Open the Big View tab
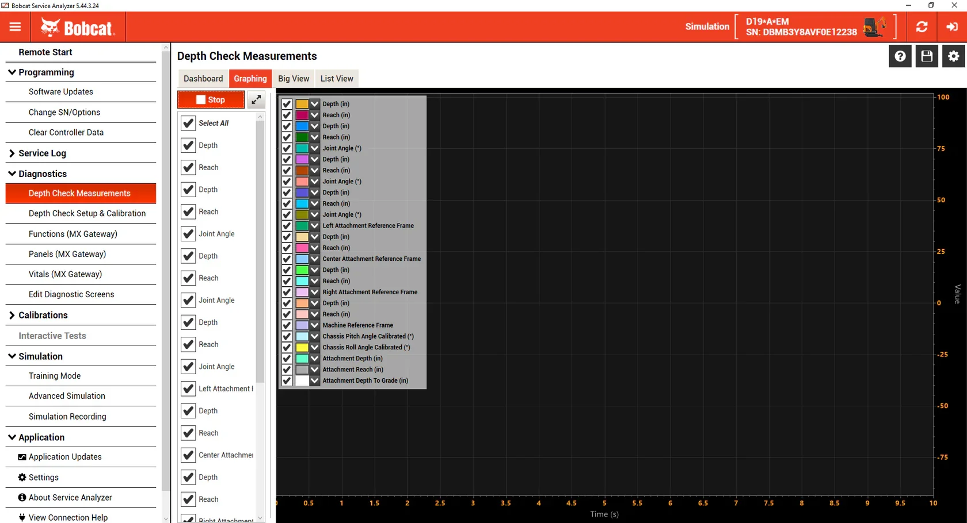This screenshot has height=523, width=967. (294, 79)
